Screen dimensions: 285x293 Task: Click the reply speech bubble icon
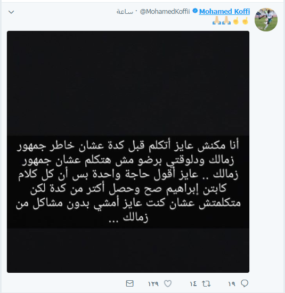[x=245, y=283]
